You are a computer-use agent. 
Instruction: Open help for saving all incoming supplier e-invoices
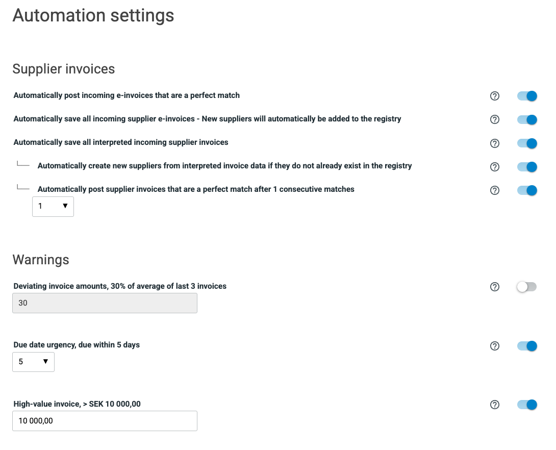tap(494, 119)
